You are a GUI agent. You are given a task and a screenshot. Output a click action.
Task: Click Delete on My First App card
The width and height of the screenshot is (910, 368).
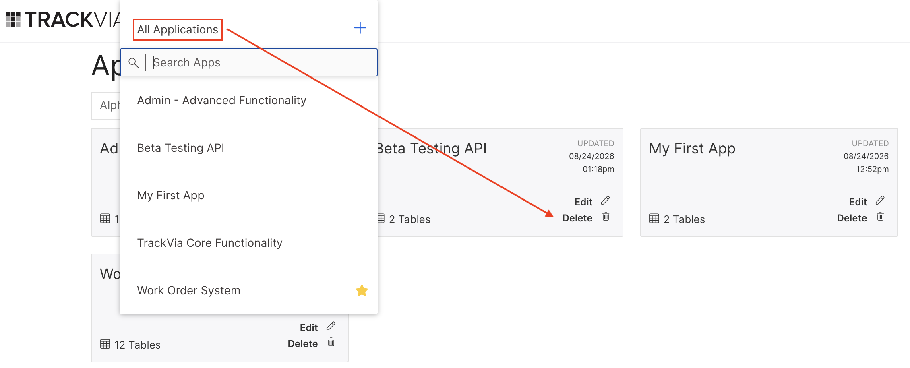(x=852, y=218)
